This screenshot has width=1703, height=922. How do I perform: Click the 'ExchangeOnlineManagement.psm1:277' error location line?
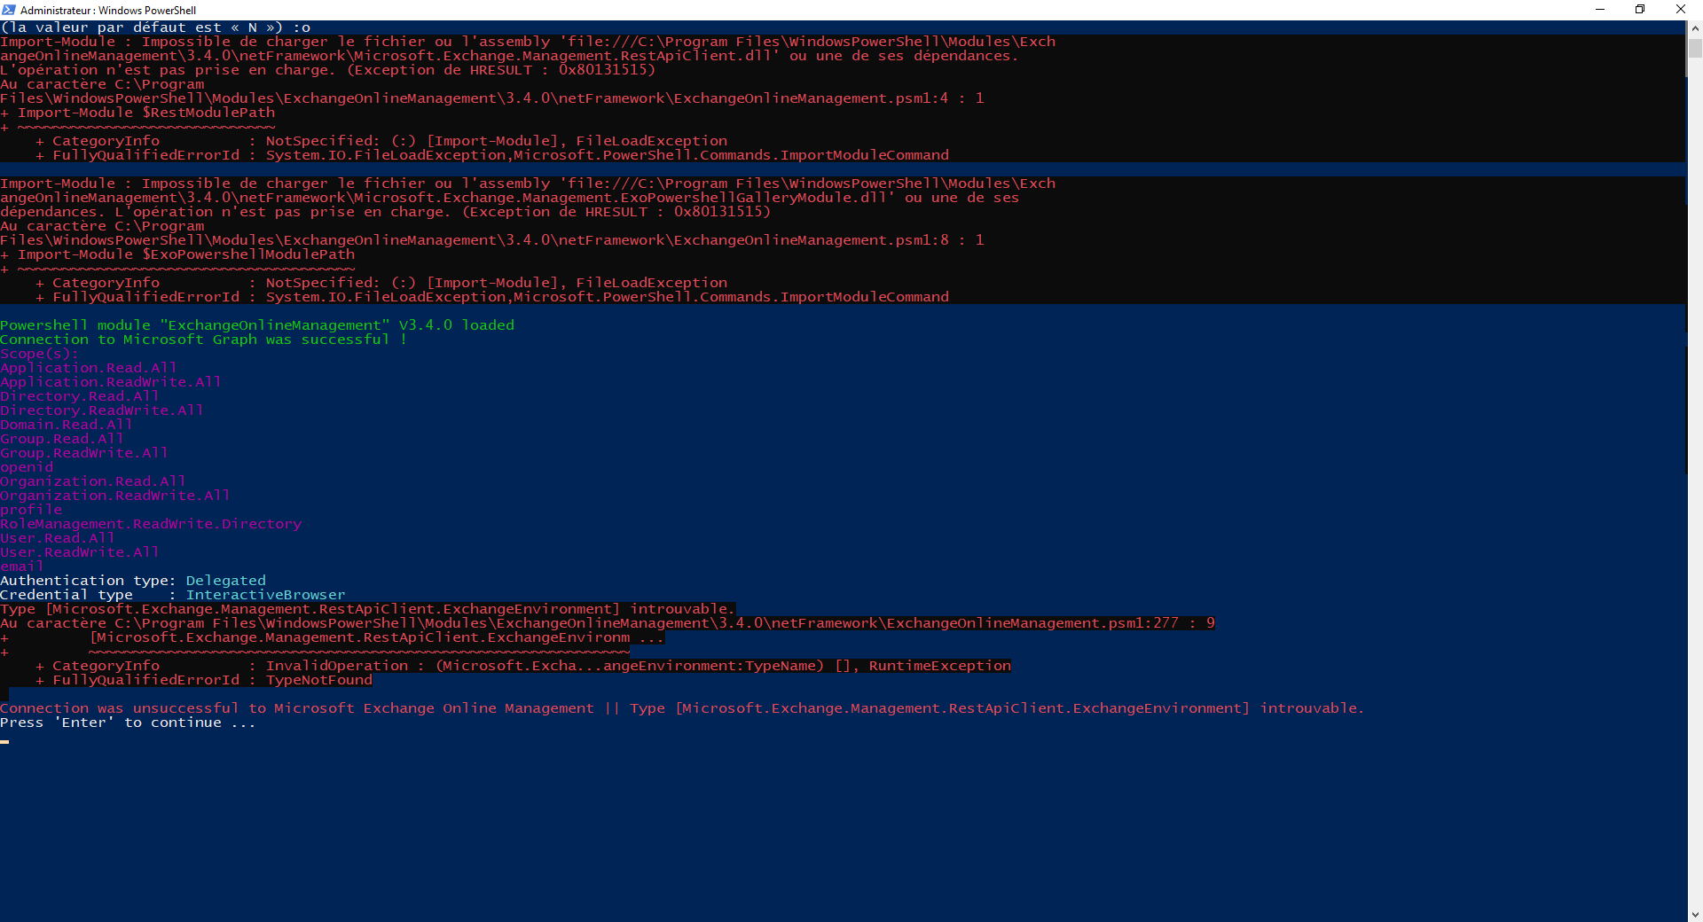(x=608, y=623)
